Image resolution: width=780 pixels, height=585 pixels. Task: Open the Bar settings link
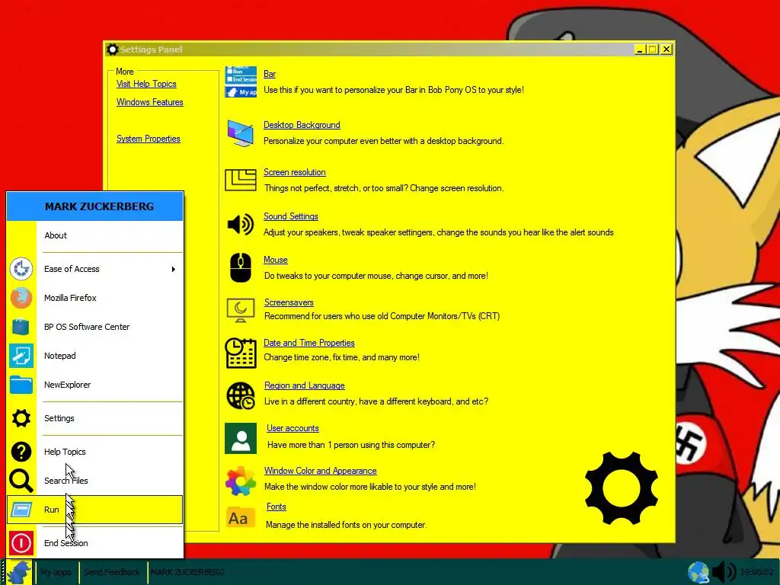(x=270, y=74)
